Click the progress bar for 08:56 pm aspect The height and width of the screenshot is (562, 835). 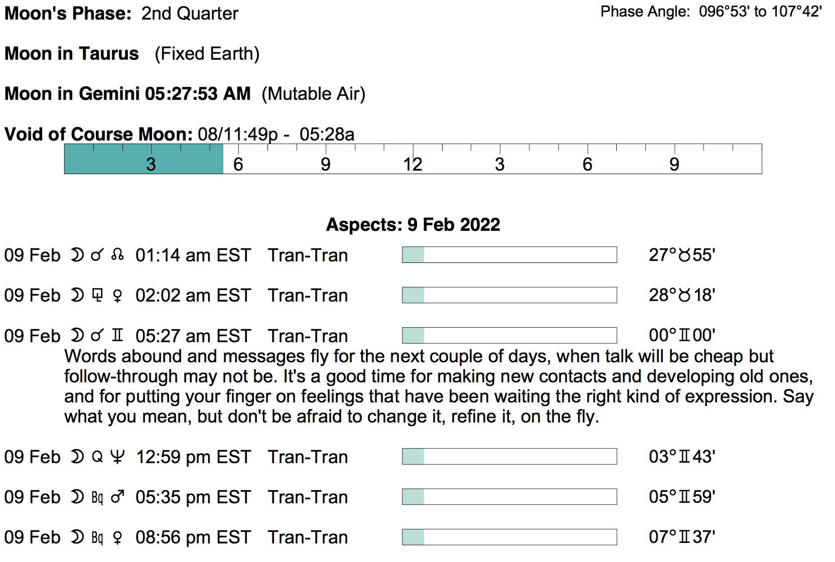tap(509, 537)
